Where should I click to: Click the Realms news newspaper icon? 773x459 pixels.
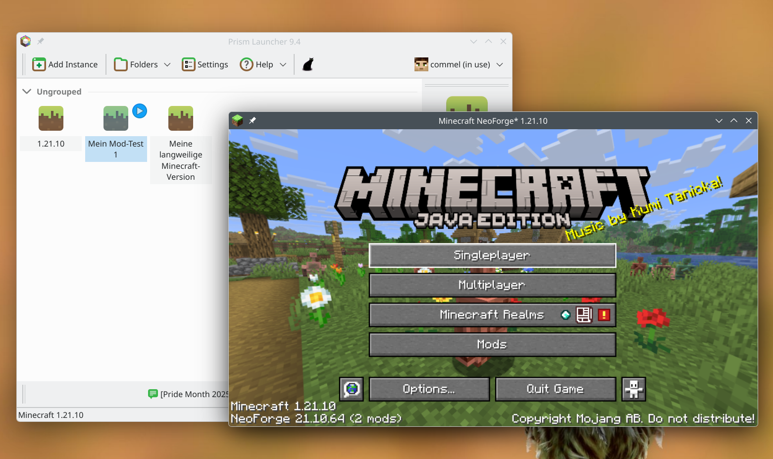point(584,315)
